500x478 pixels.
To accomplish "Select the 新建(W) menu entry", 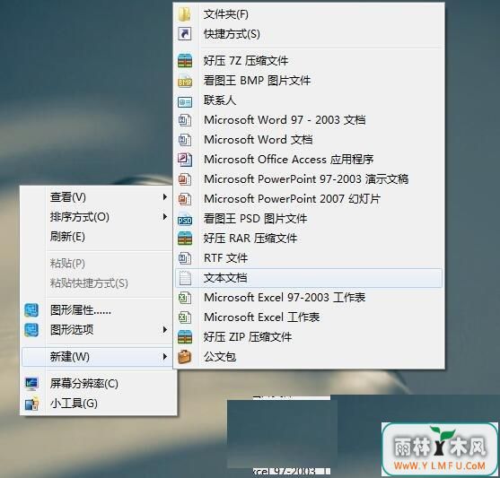I will (97, 357).
